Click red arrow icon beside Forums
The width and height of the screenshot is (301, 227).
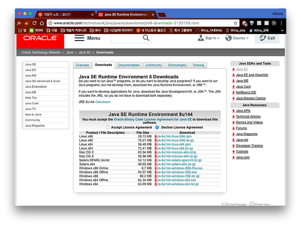(x=233, y=128)
